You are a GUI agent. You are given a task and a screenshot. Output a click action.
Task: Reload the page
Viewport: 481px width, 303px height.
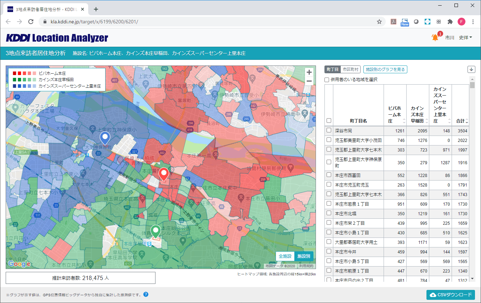(31, 22)
